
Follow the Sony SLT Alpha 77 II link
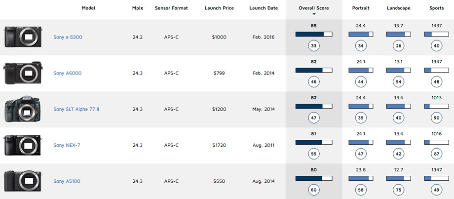tap(76, 109)
